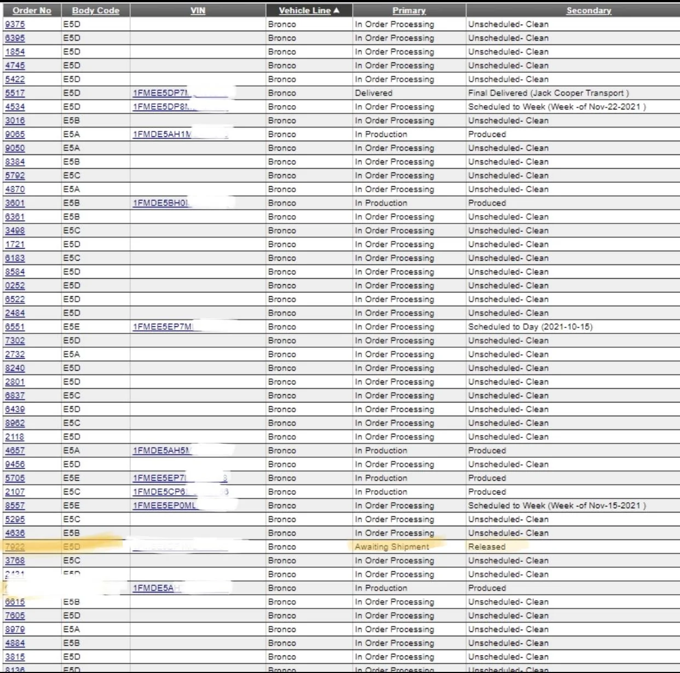Open order number 4884
Viewport: 680px width, 673px height.
[x=15, y=643]
